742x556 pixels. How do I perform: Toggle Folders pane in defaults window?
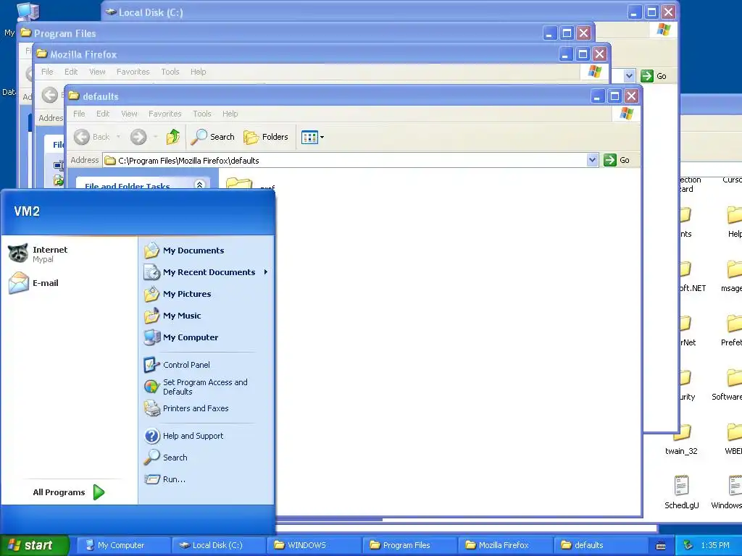(x=266, y=137)
